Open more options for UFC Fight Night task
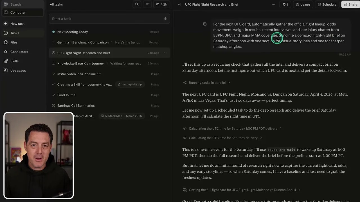360x202 pixels. tap(165, 53)
